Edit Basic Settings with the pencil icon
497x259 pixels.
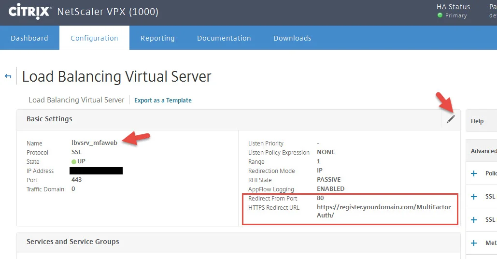click(451, 119)
